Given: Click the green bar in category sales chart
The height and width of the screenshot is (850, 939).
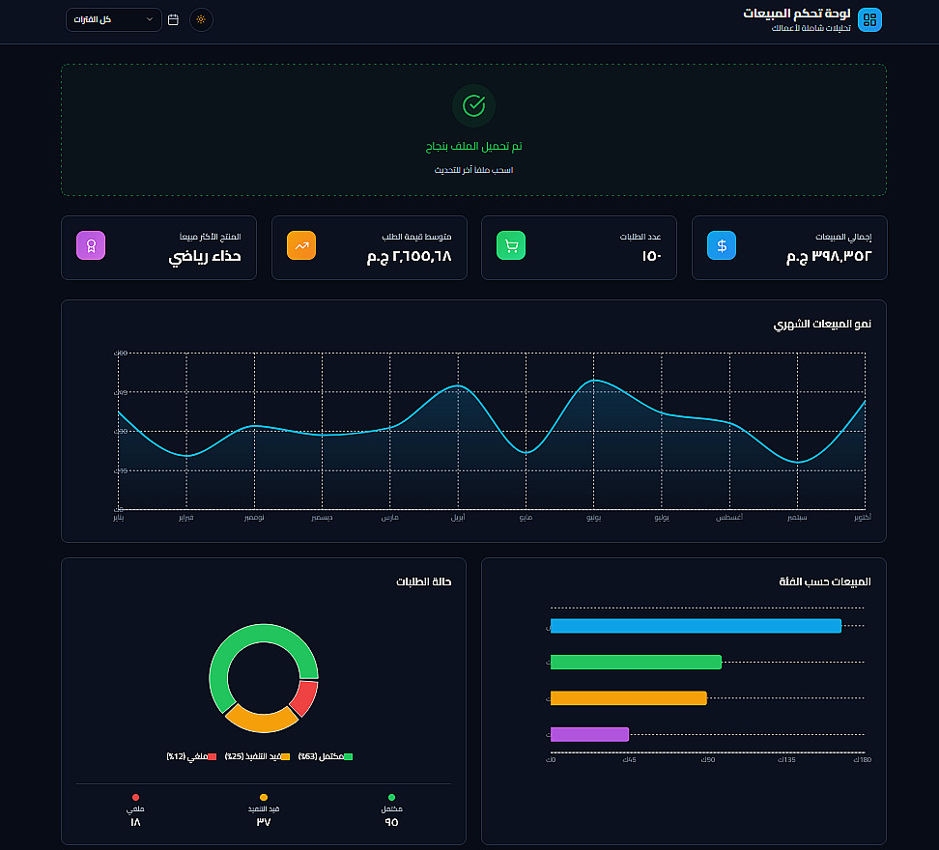Looking at the screenshot, I should [x=636, y=662].
